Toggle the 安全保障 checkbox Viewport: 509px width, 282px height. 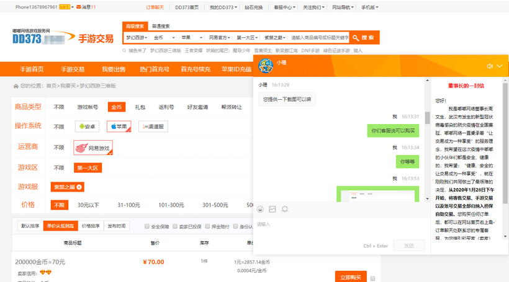[146, 226]
